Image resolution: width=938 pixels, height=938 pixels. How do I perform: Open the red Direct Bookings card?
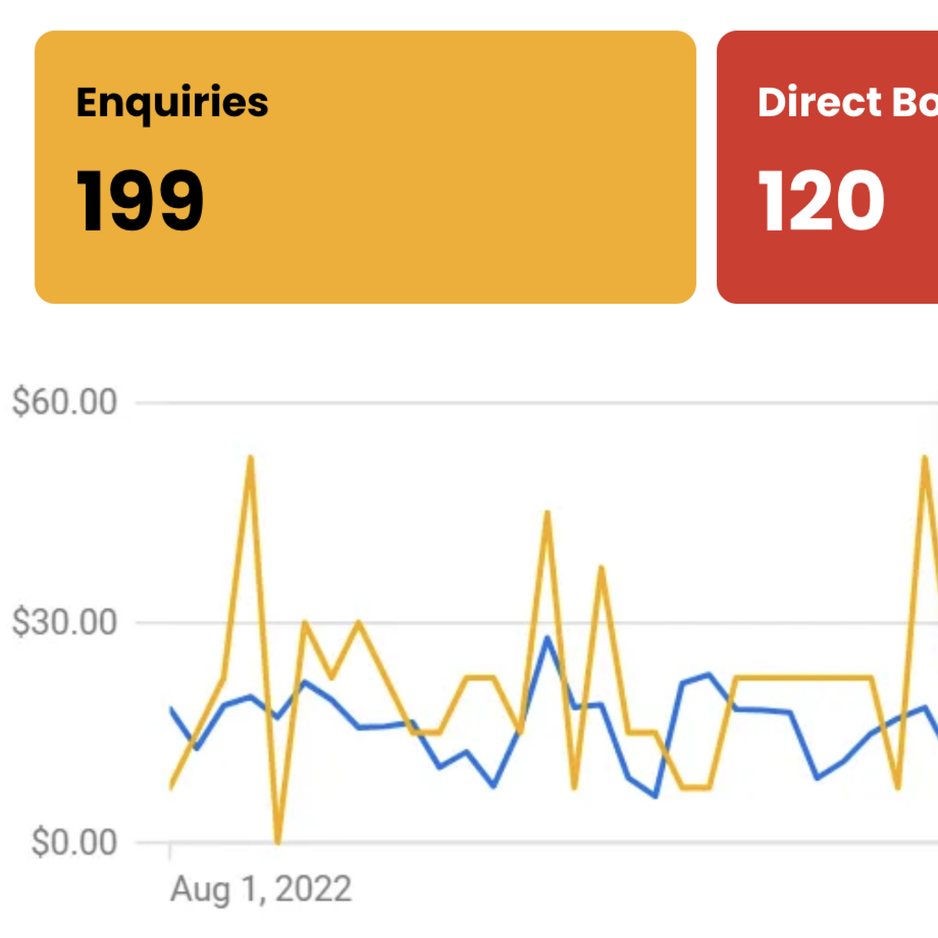pos(827,167)
